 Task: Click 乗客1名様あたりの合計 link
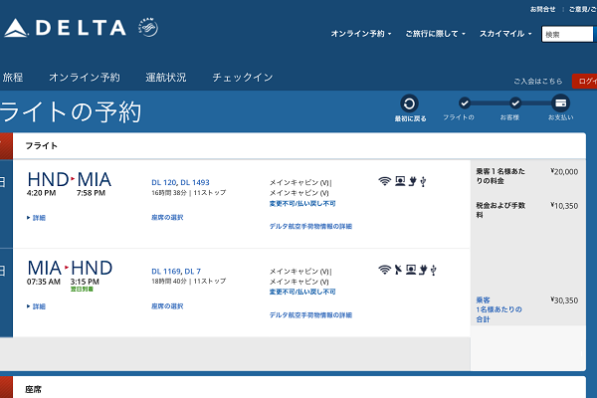[498, 309]
